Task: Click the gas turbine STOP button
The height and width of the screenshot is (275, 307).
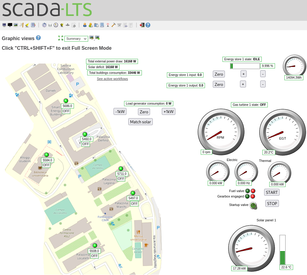Action: click(272, 204)
